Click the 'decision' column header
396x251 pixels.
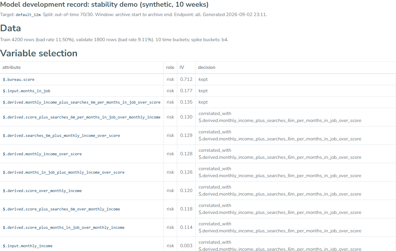pyautogui.click(x=206, y=67)
